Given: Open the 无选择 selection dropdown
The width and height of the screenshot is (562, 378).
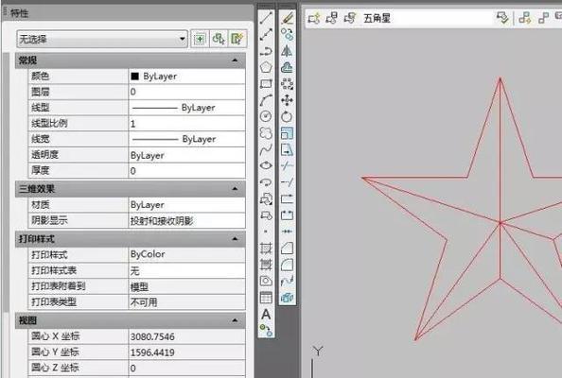Looking at the screenshot, I should pyautogui.click(x=102, y=39).
